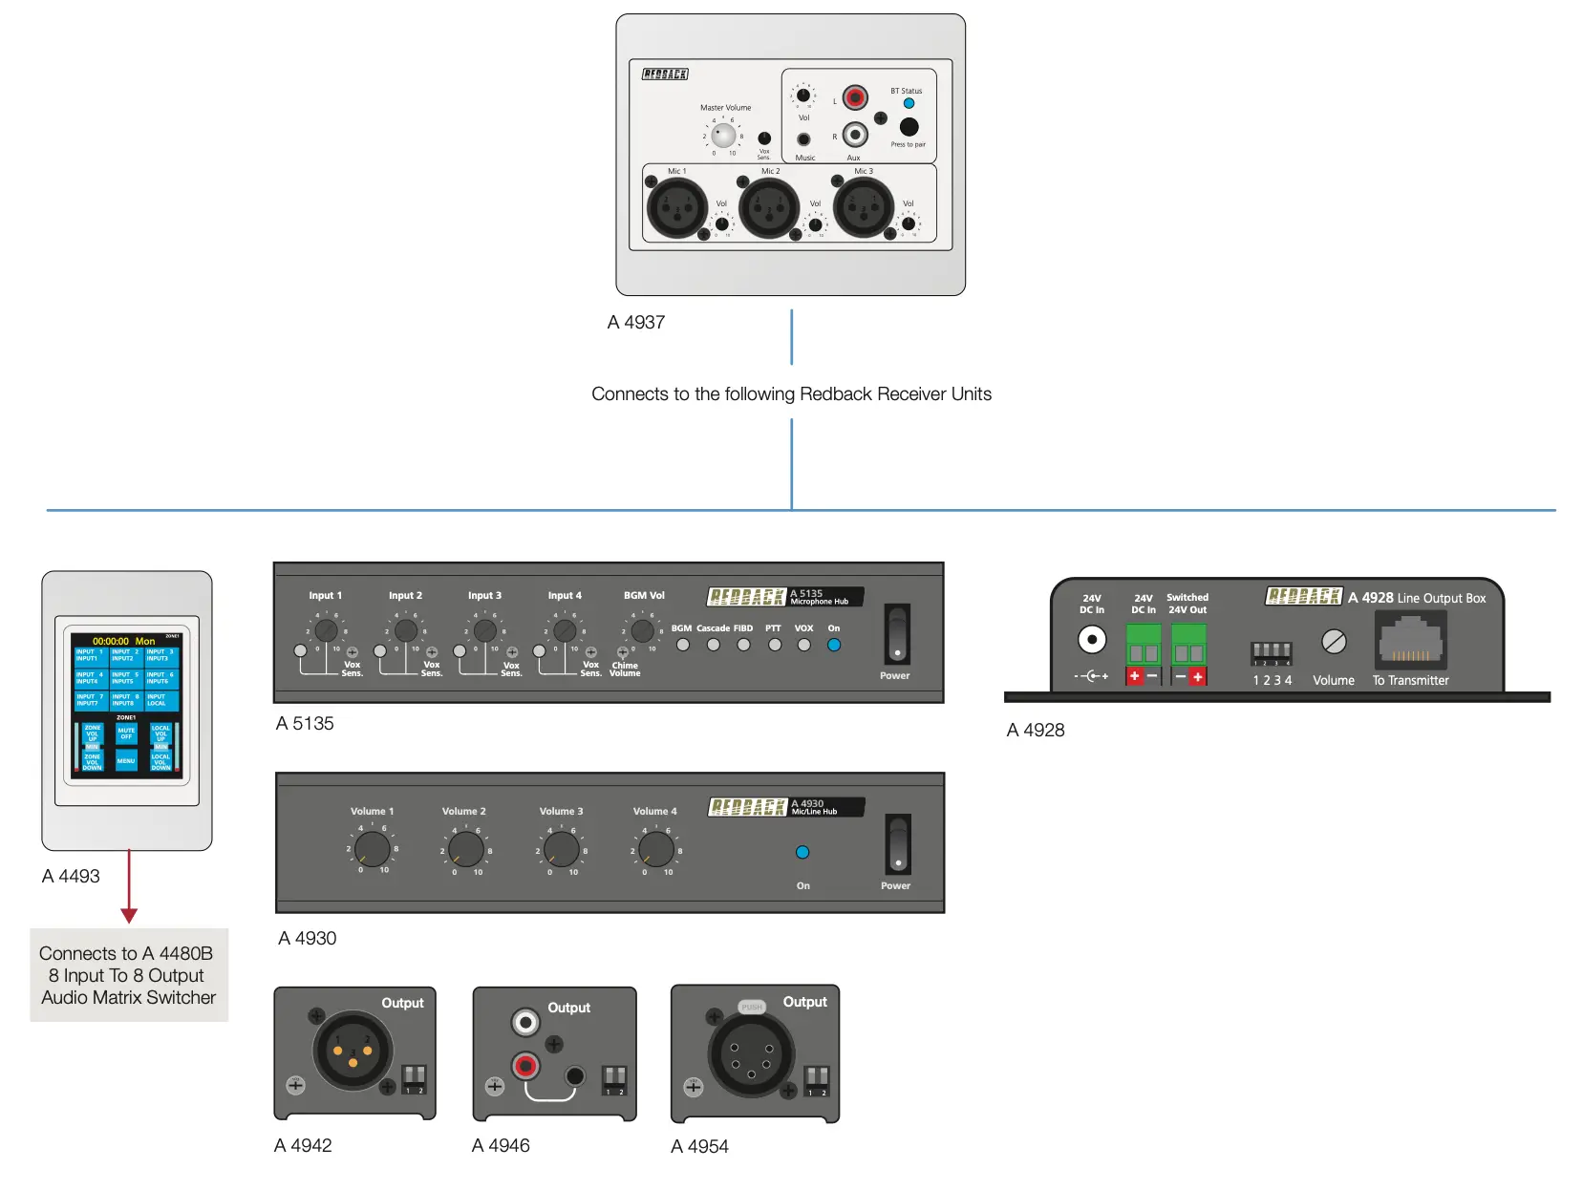The image size is (1583, 1190).
Task: Click the 00:00:00 Mon clock on the touchscreen
Action: point(123,641)
